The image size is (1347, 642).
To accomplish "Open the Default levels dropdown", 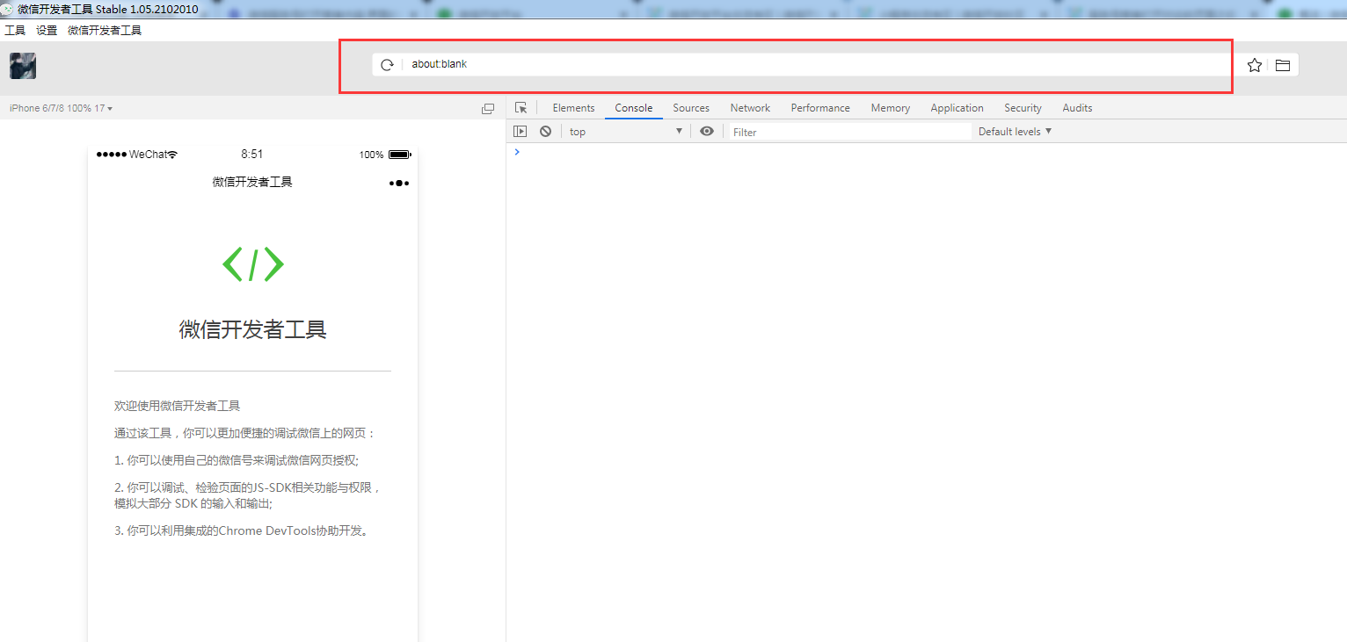I will tap(1015, 131).
